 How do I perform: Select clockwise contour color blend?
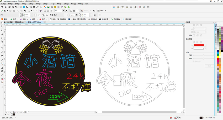197,42
